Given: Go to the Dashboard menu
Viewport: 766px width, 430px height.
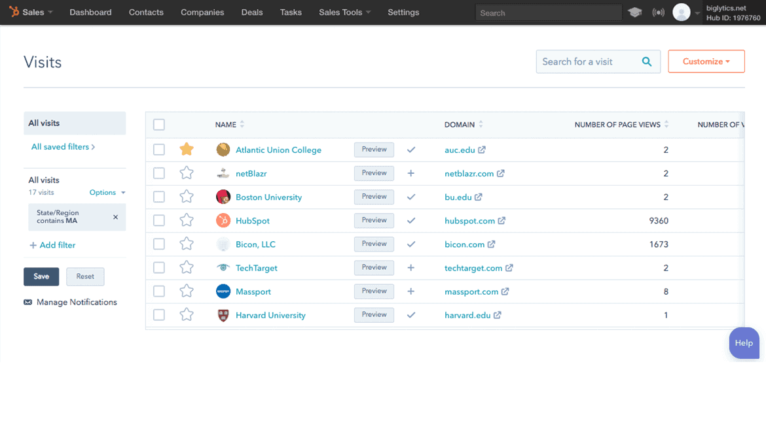Looking at the screenshot, I should (90, 12).
